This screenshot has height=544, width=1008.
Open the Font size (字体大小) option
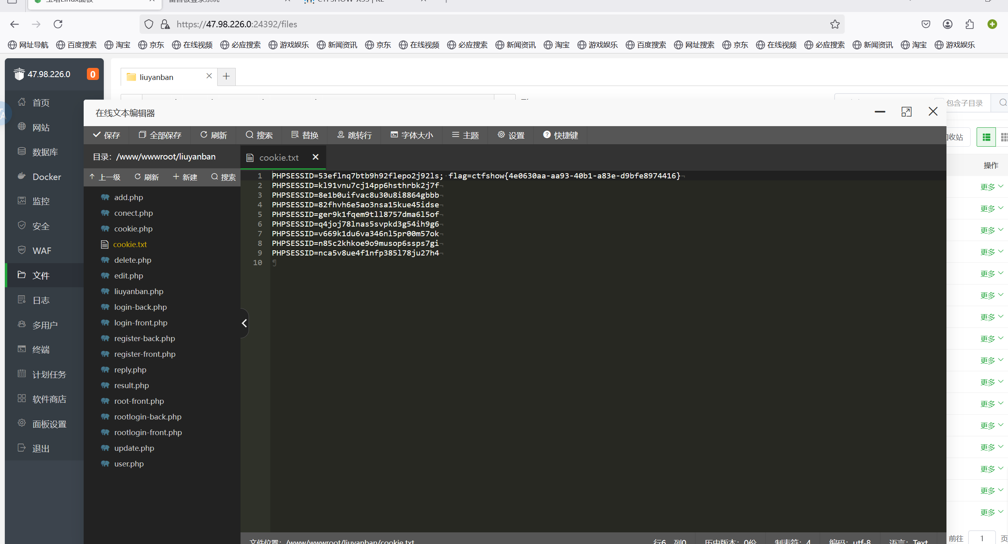pos(411,135)
